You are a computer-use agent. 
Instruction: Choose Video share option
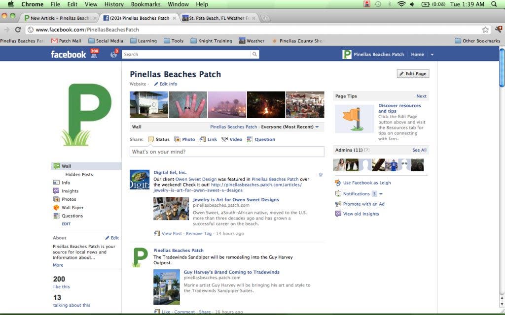pos(232,139)
